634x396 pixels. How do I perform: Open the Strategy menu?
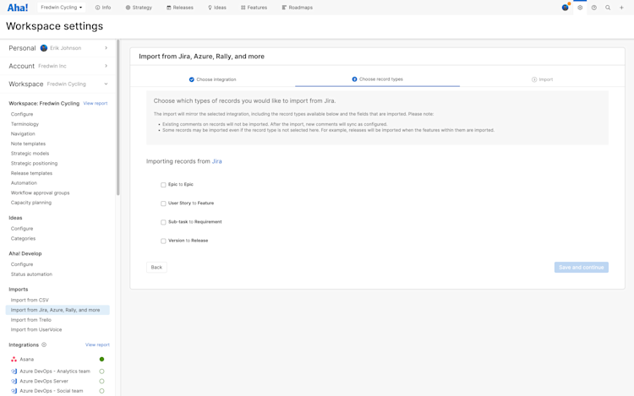(x=139, y=8)
